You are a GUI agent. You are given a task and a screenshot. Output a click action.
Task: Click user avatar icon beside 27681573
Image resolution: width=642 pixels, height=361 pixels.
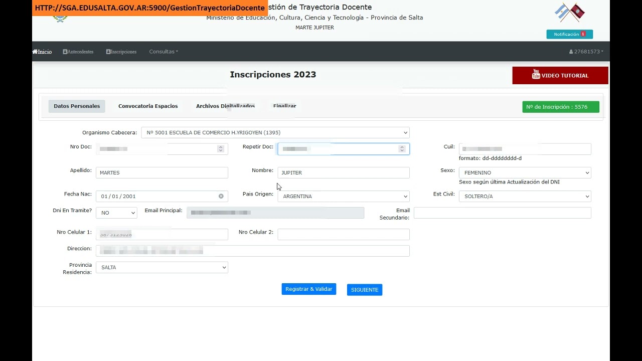pos(571,52)
